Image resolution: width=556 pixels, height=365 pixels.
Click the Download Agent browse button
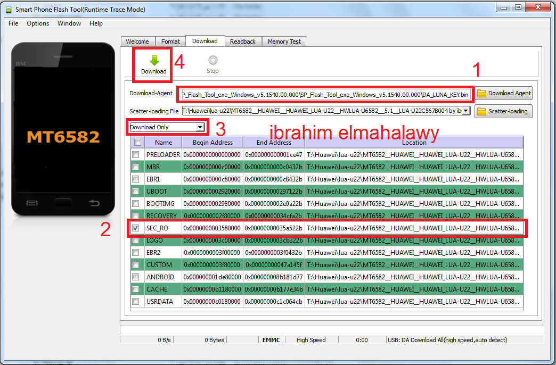tap(503, 94)
